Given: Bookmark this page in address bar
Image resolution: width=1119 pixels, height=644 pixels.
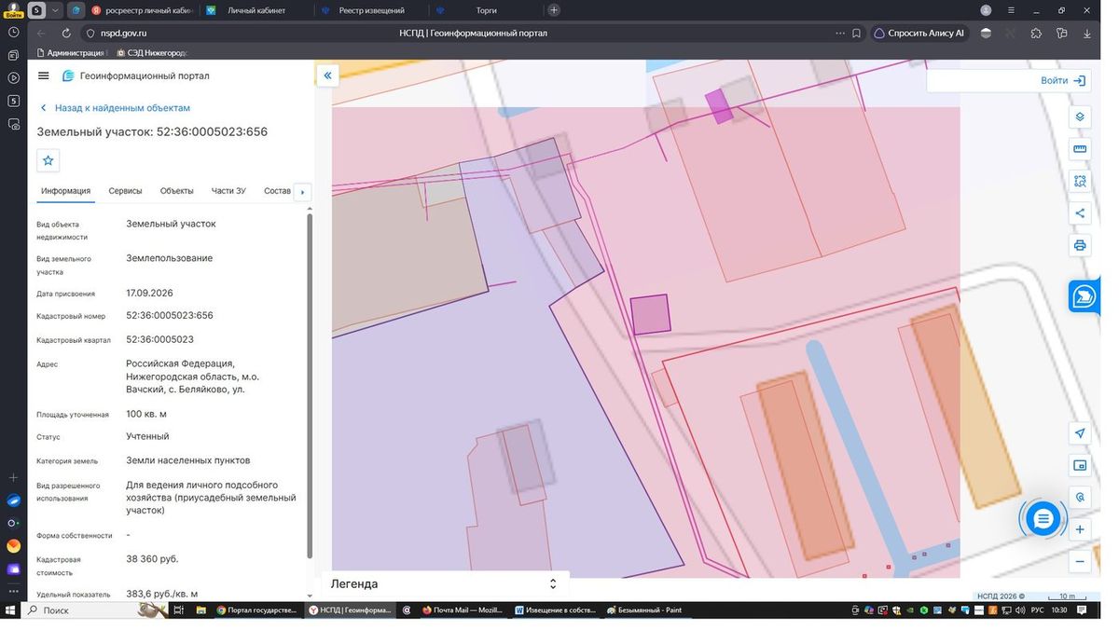Looking at the screenshot, I should pos(856,34).
